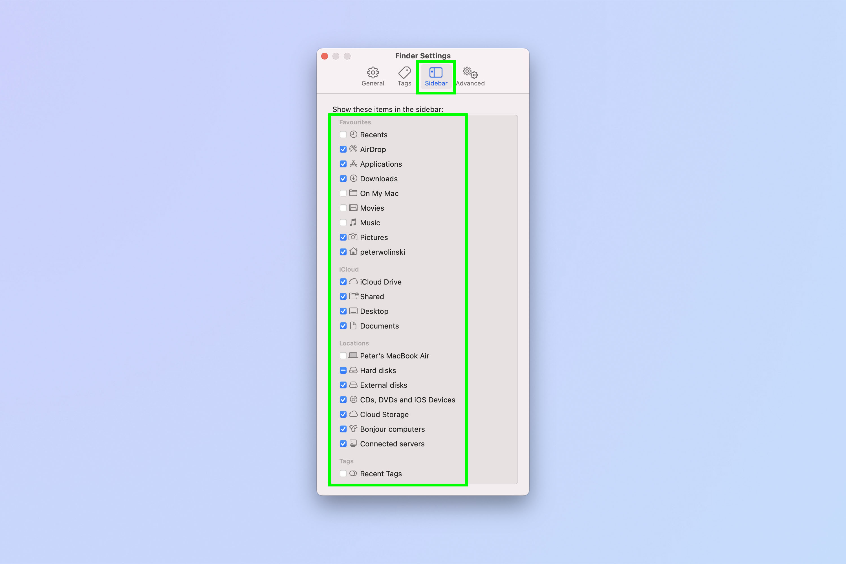846x564 pixels.
Task: Click the Connected servers monitor icon
Action: [x=353, y=444]
